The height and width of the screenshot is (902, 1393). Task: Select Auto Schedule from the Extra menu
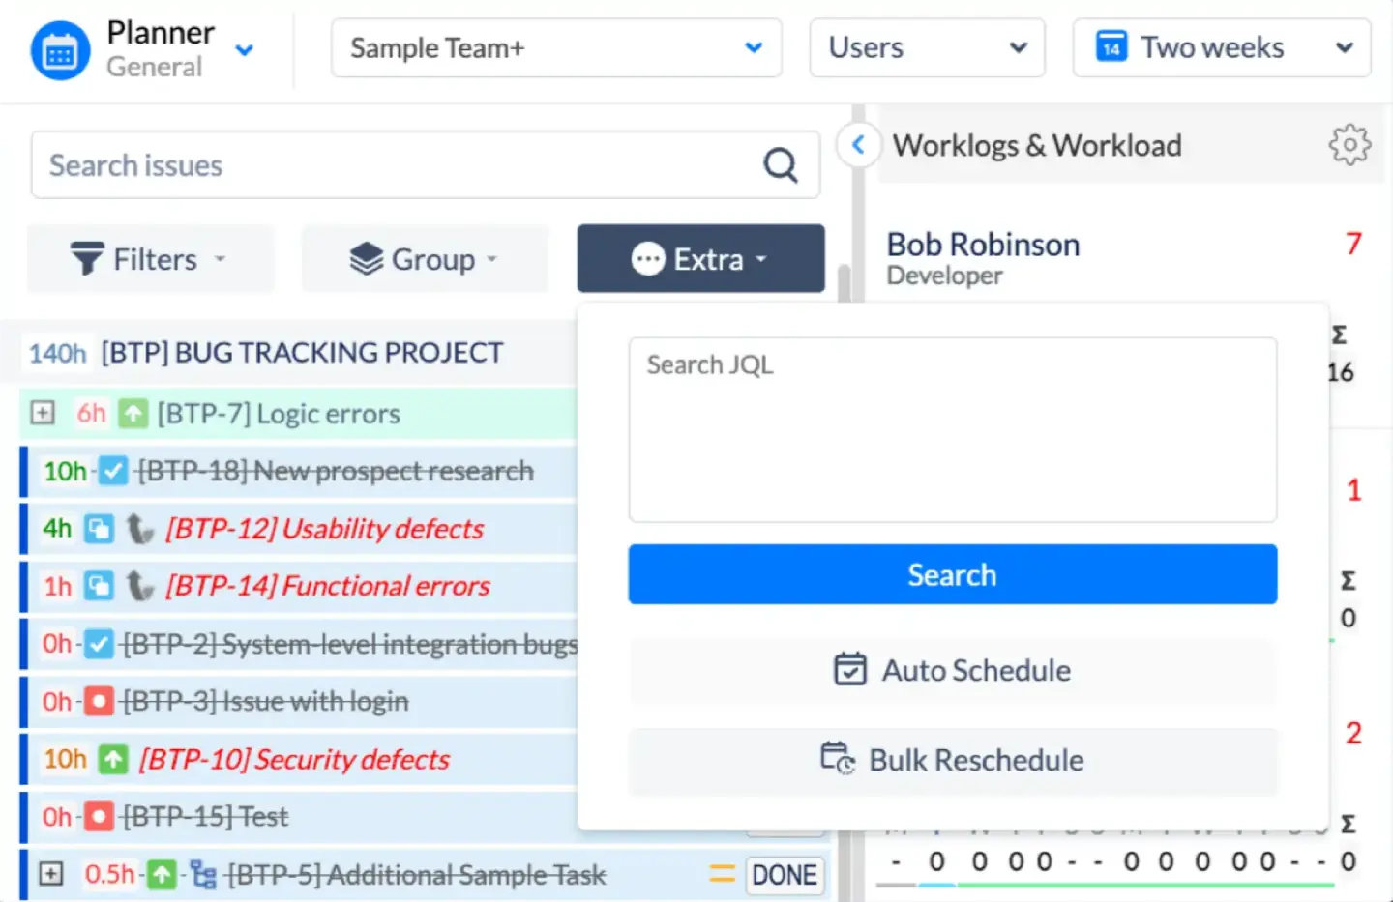pos(952,670)
